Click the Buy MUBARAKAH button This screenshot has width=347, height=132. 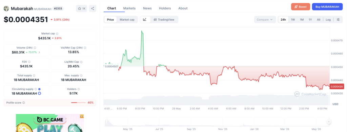pos(327,7)
